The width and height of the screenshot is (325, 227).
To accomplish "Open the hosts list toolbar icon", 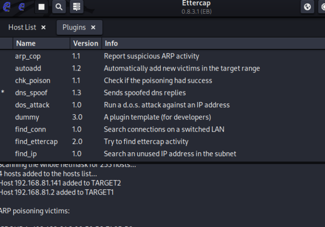I will (77, 7).
